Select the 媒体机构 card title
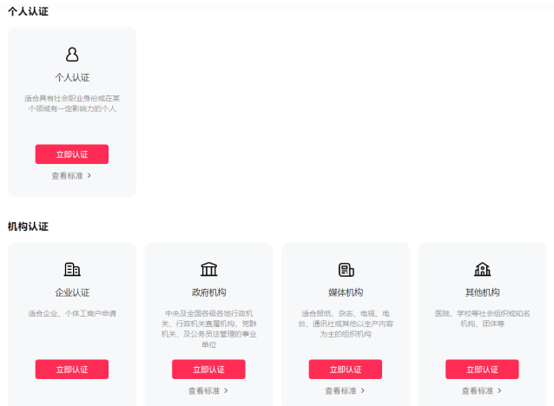 point(346,292)
